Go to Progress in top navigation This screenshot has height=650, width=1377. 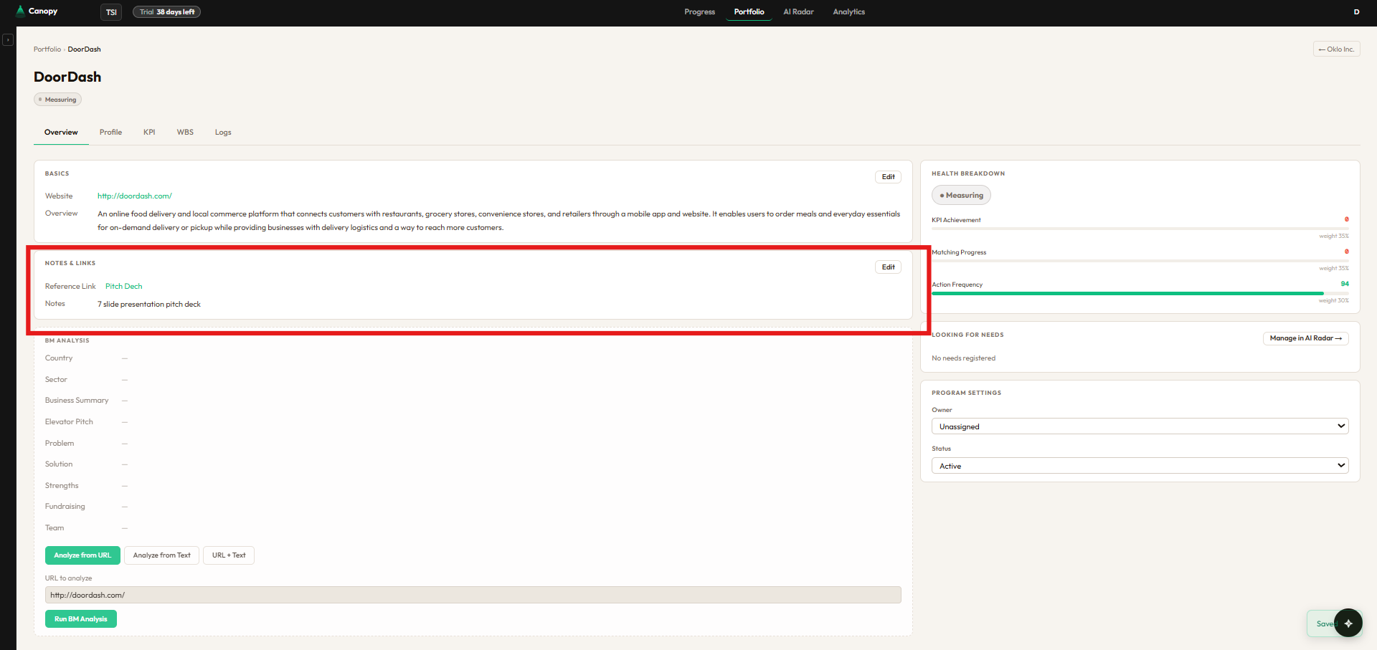click(699, 12)
